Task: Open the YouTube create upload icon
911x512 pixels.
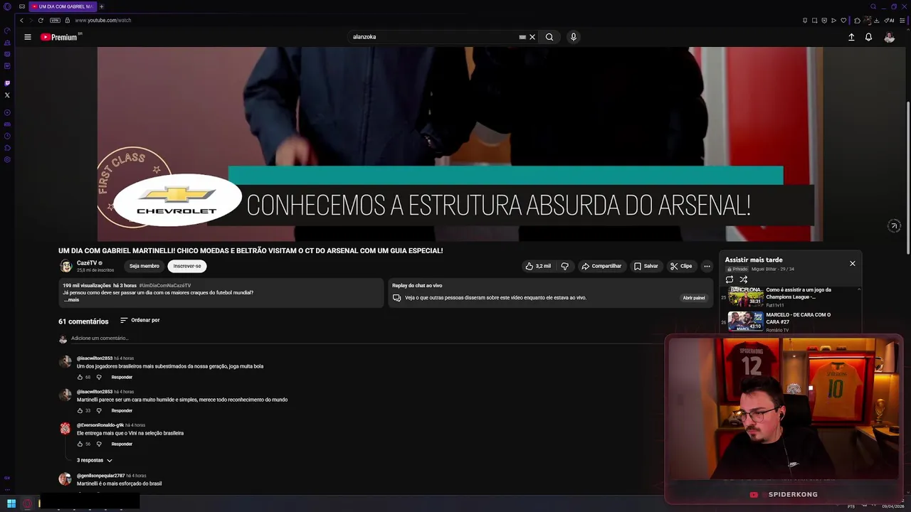Action: 851,37
